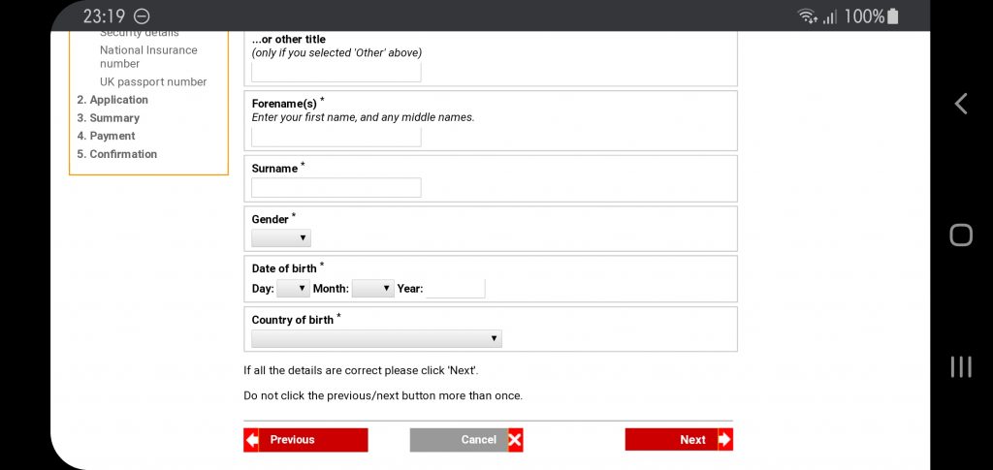This screenshot has height=470, width=993.
Task: Click the right arrow on Next button
Action: (x=725, y=440)
